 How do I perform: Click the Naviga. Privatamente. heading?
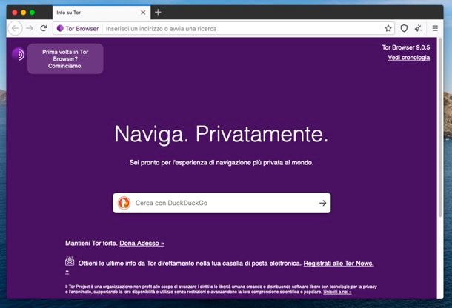coord(222,134)
